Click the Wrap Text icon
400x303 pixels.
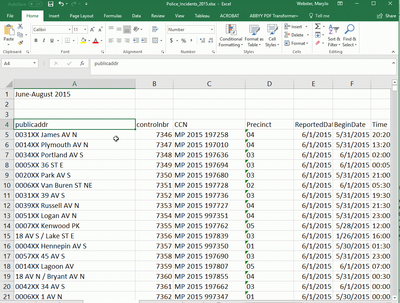pyautogui.click(x=155, y=29)
